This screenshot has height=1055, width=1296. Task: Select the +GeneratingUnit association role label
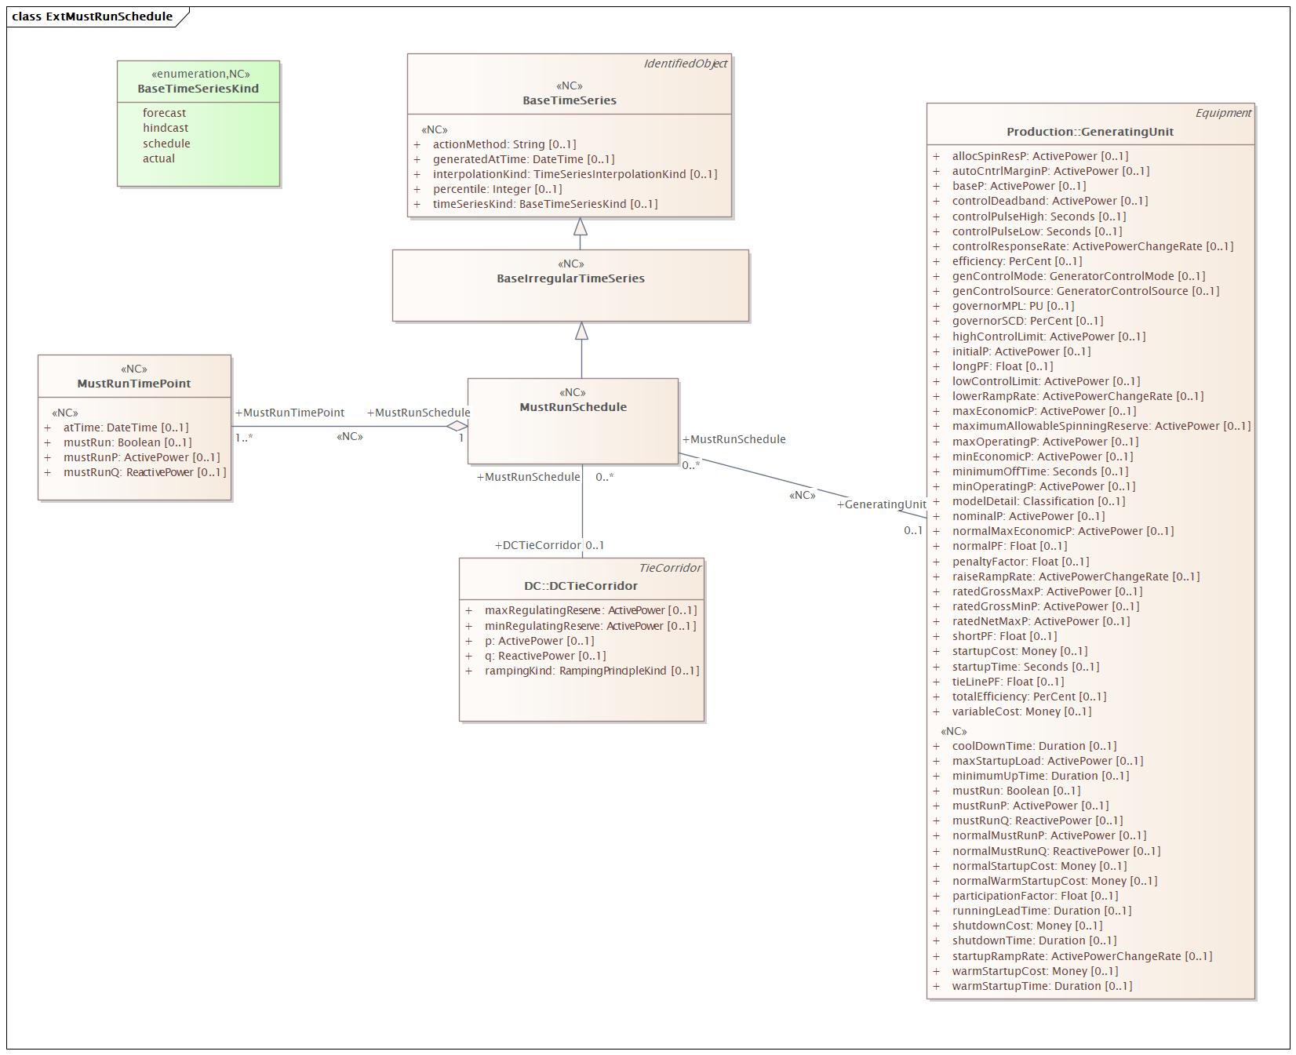[x=881, y=504]
